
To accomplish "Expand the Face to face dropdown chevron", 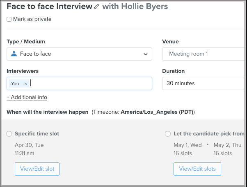I will 145,54.
